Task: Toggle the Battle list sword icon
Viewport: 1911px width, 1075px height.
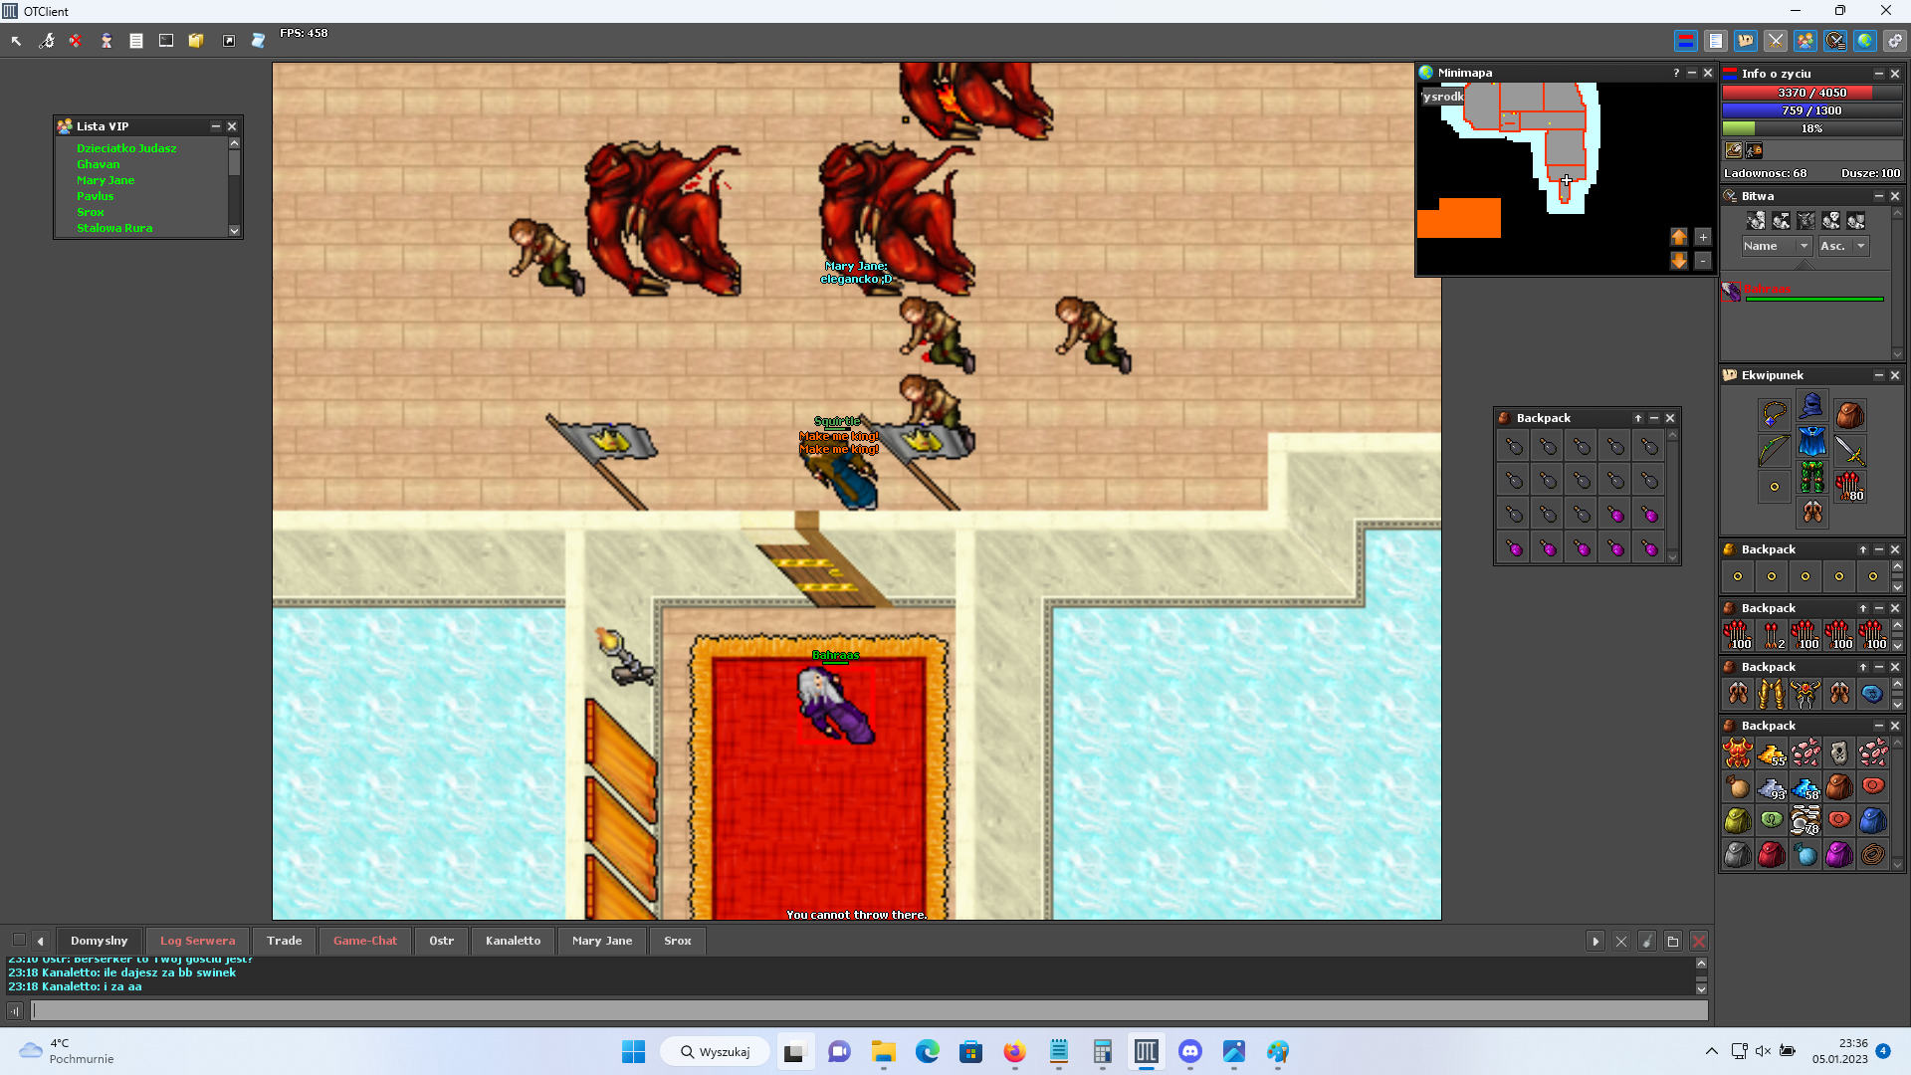Action: pos(1834,41)
